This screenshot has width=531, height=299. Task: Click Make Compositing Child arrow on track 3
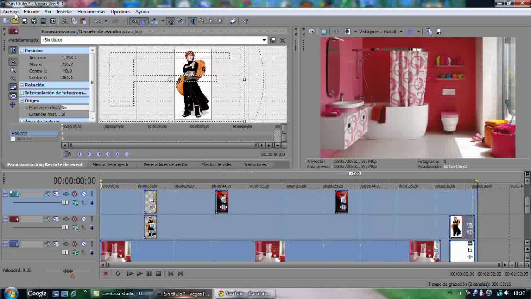pyautogui.click(x=92, y=203)
